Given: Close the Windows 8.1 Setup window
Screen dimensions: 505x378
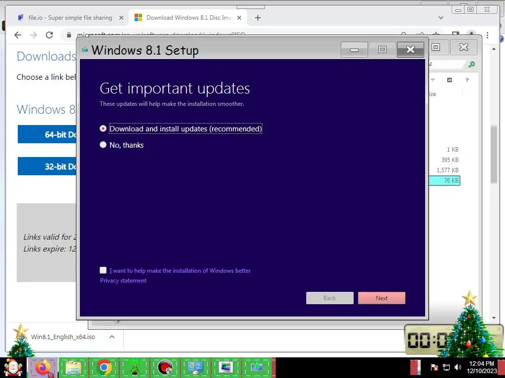Looking at the screenshot, I should coord(410,50).
